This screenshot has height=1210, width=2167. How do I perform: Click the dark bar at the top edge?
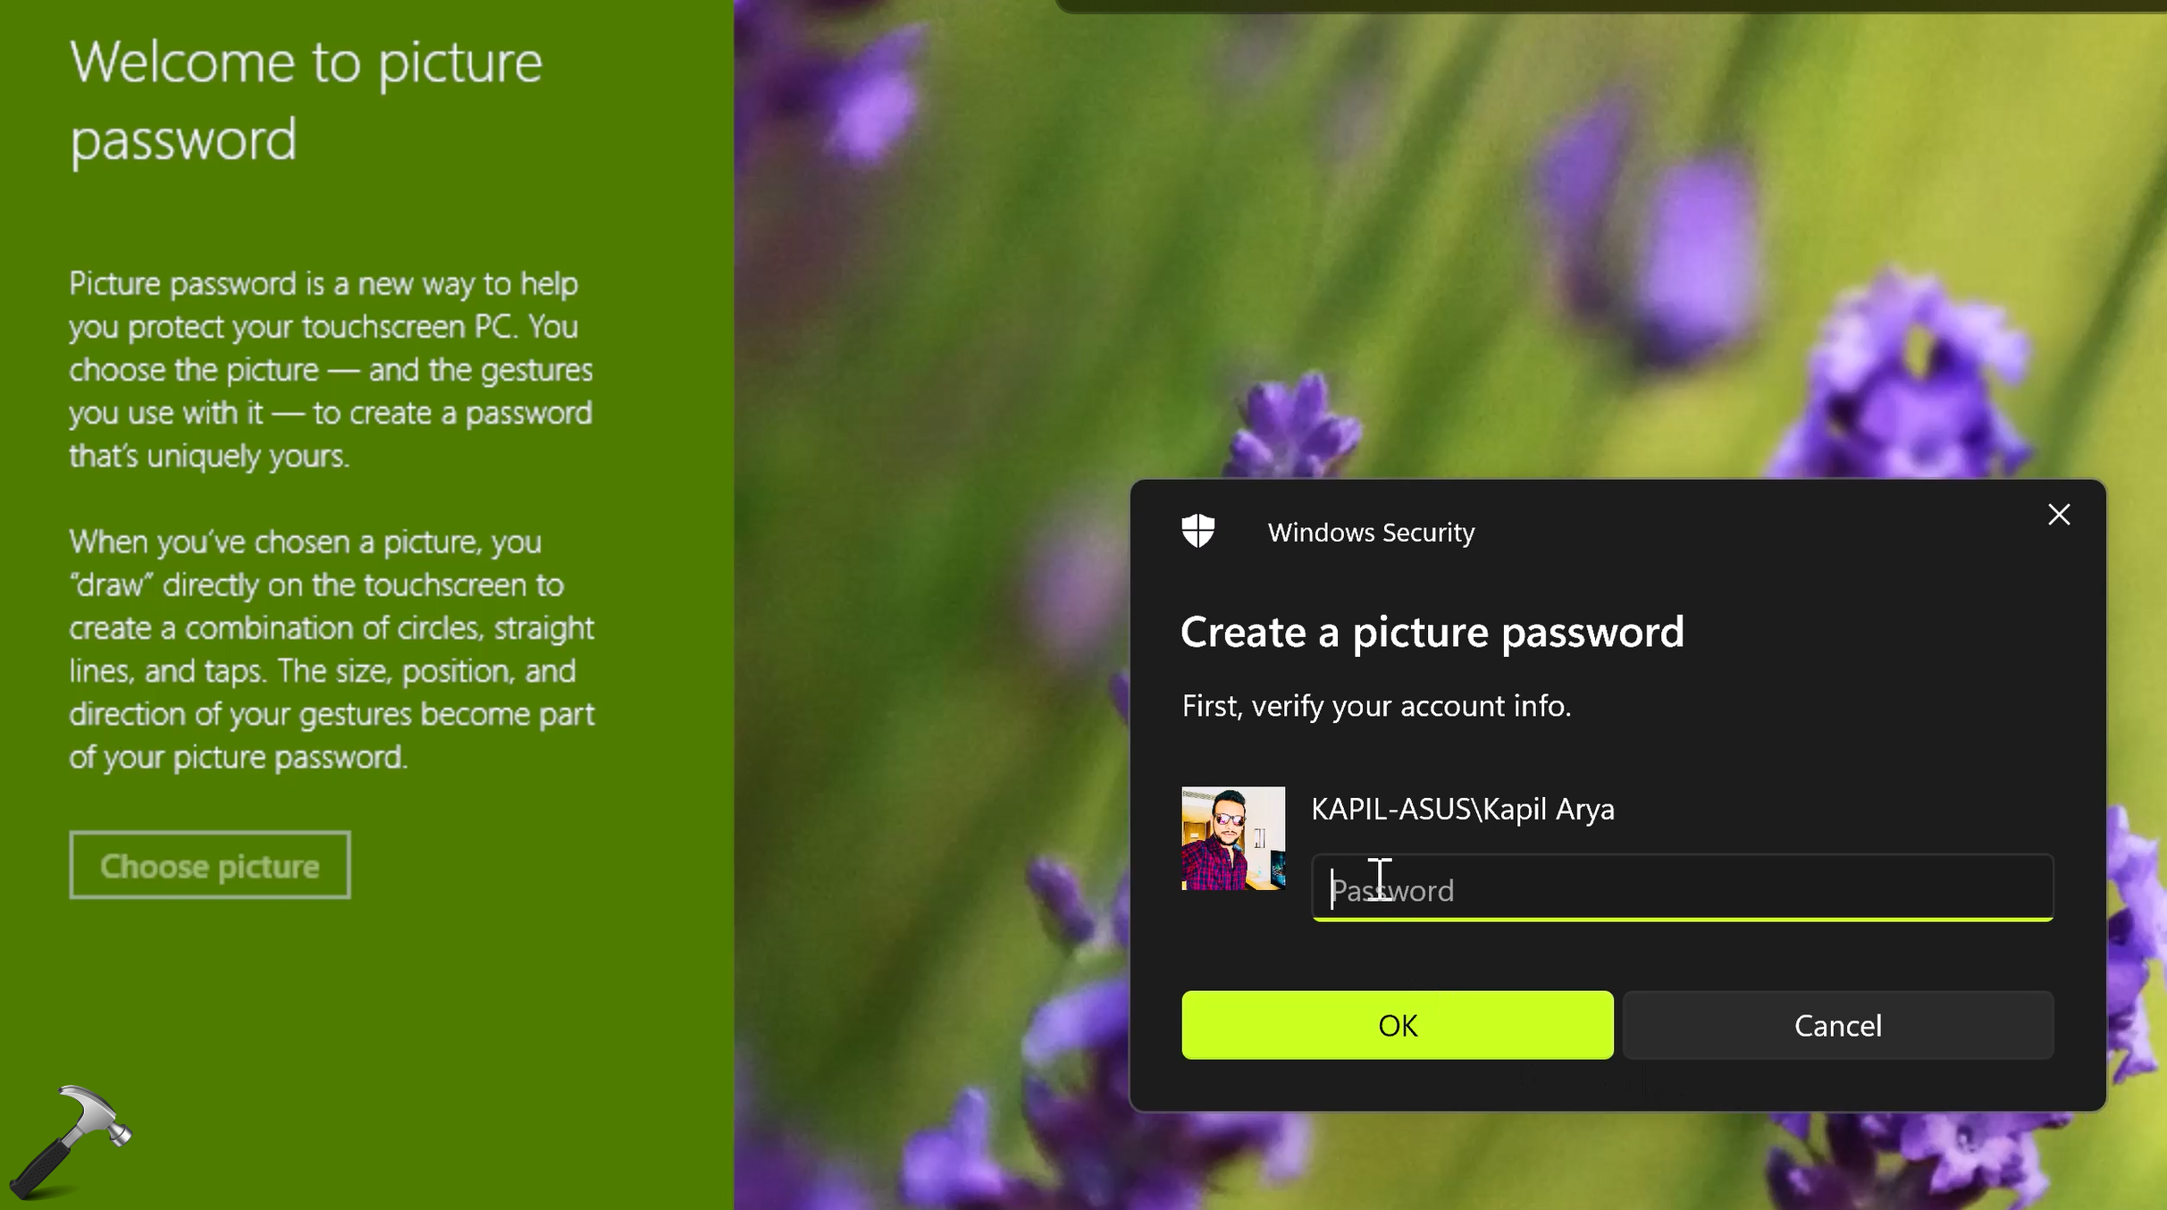(x=1608, y=5)
